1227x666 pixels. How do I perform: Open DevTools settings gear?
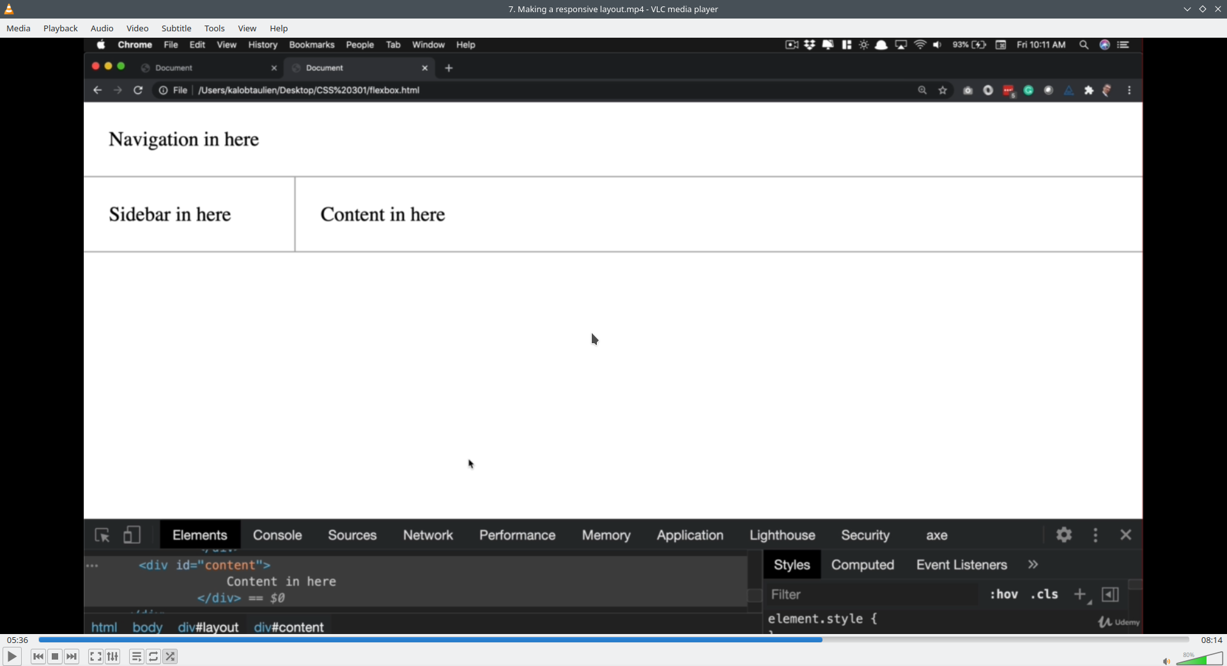[1064, 535]
